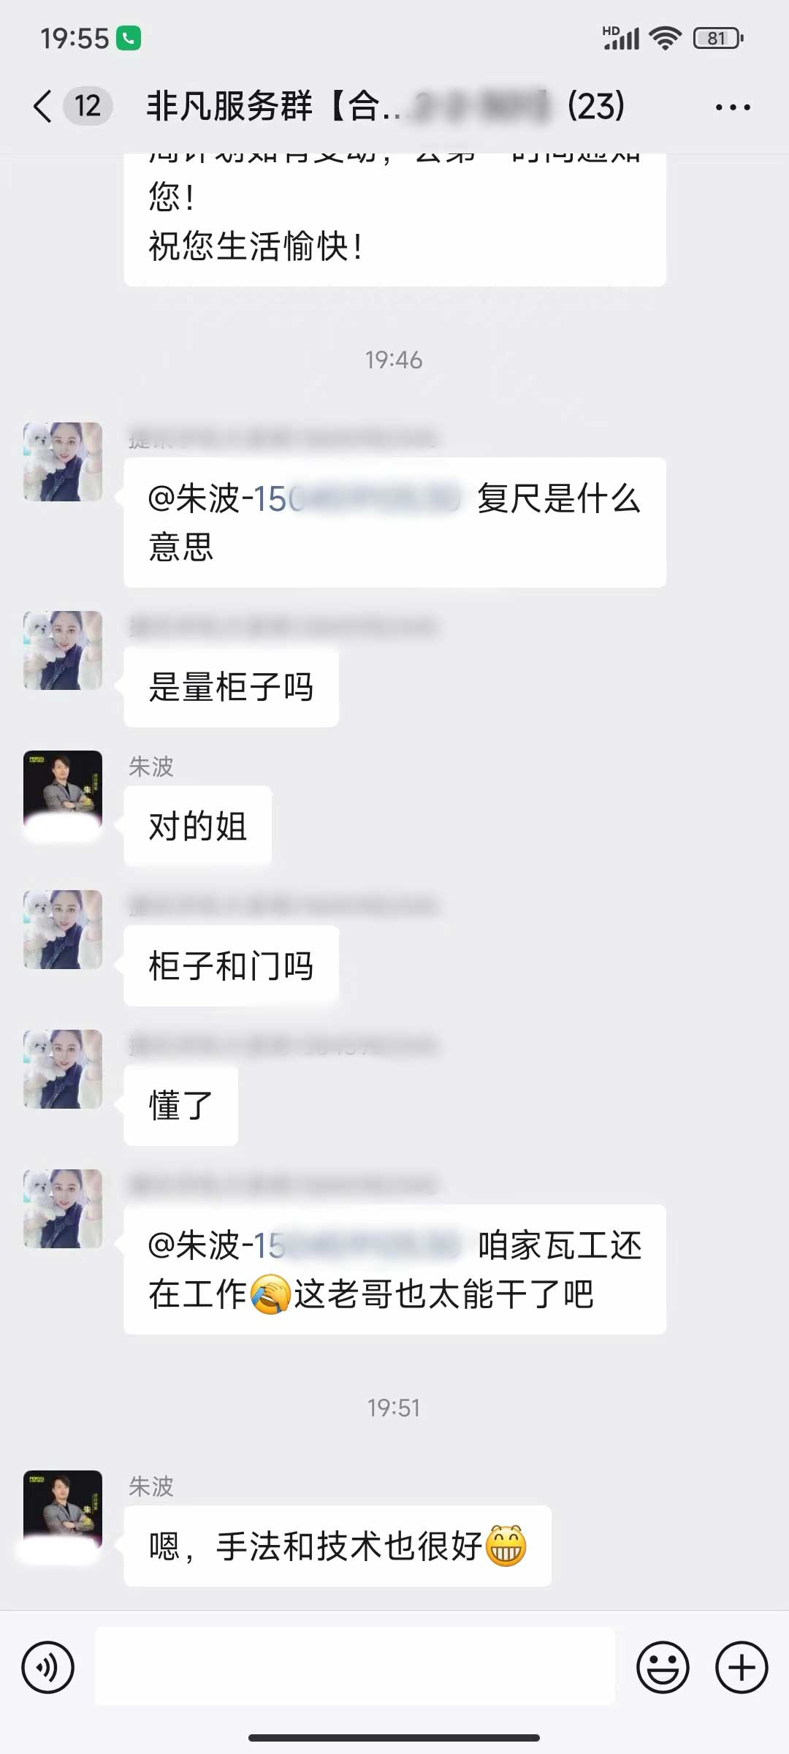Select the 对的姐 message bubble
Image resolution: width=789 pixels, height=1754 pixels.
198,826
